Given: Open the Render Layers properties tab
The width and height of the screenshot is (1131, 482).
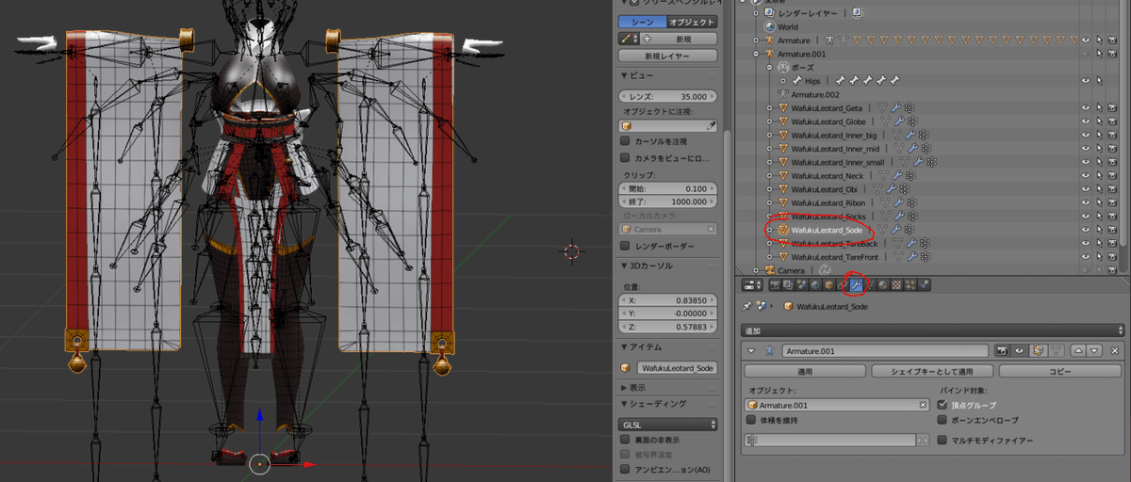Looking at the screenshot, I should (x=788, y=284).
